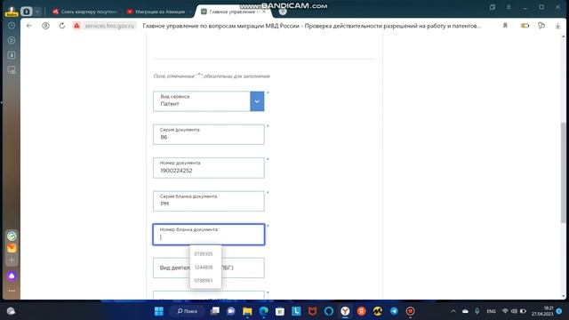Open the green checkmark app in sidebar

tap(12, 236)
